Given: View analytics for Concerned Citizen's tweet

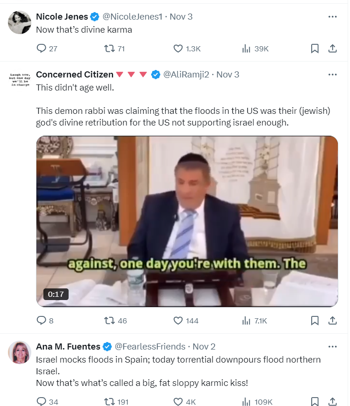Looking at the screenshot, I should 247,321.
